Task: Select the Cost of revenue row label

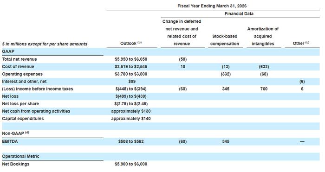Action: click(x=18, y=67)
